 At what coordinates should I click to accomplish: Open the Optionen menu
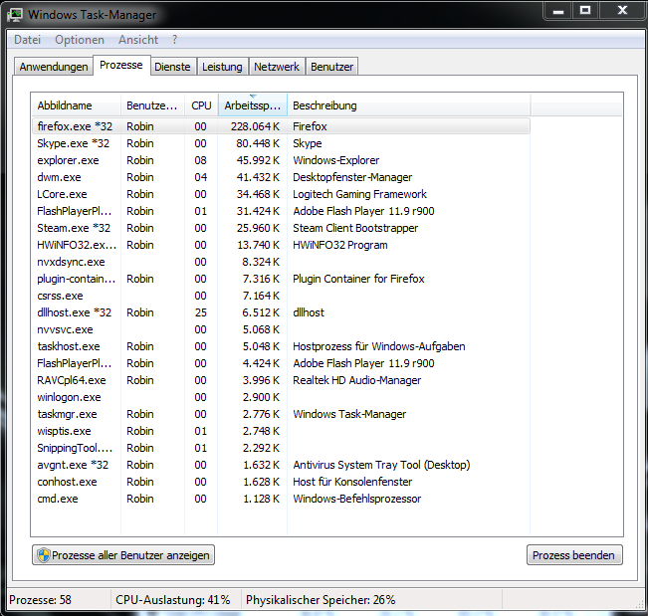click(x=80, y=40)
